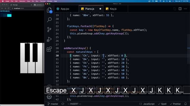Switch to the Key.js editor tab

pos(115,9)
